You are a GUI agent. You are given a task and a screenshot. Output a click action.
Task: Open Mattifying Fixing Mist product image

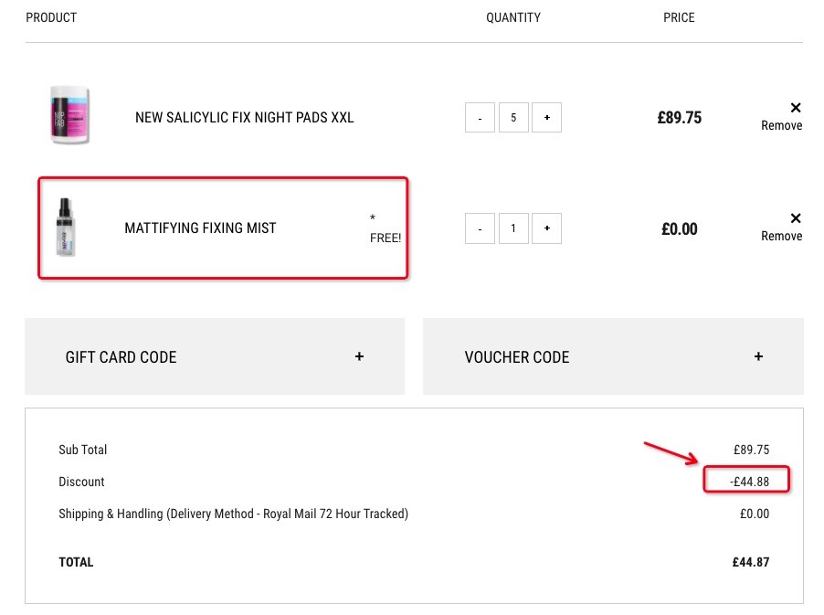[x=65, y=228]
